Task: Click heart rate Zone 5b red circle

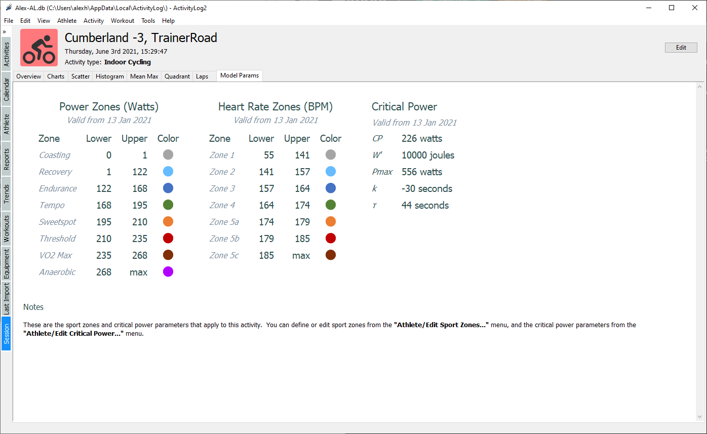Action: (x=331, y=238)
